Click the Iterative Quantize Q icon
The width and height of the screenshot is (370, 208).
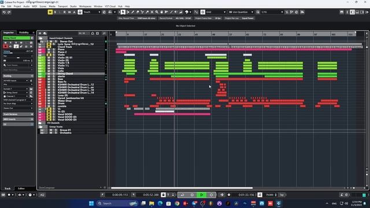(x=258, y=12)
